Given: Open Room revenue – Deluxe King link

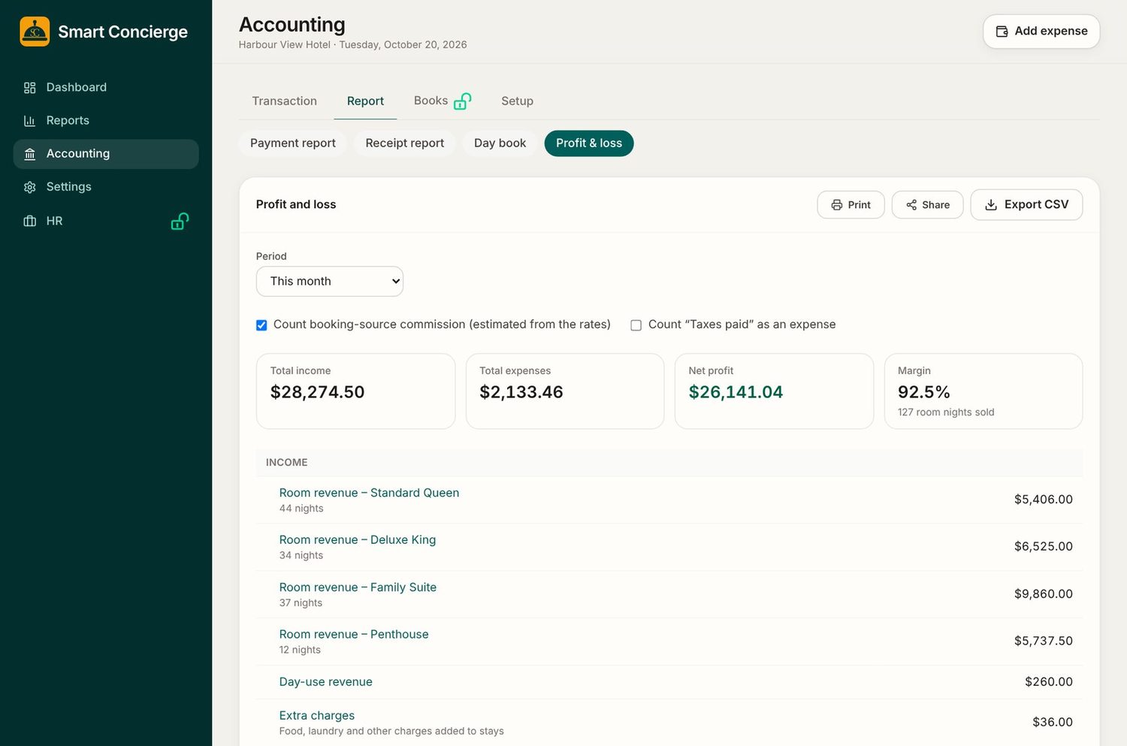Looking at the screenshot, I should [358, 540].
